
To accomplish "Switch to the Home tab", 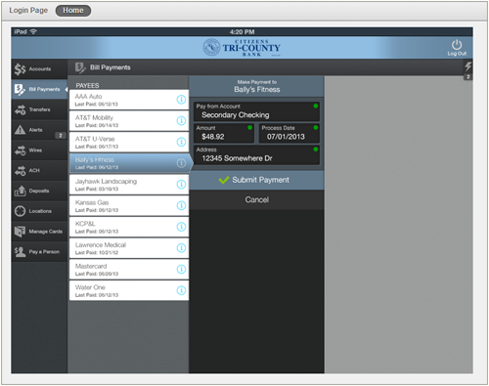I will click(x=73, y=11).
